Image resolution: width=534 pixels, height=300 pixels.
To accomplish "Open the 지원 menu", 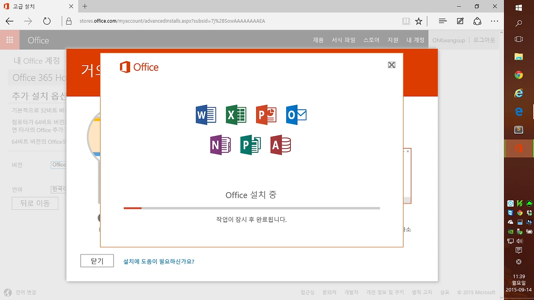I will point(393,40).
